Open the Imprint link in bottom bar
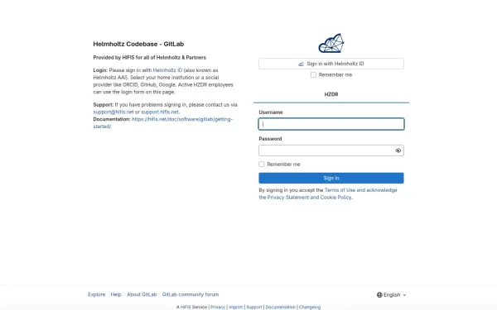Viewport: 497px width, 310px height. (236, 308)
